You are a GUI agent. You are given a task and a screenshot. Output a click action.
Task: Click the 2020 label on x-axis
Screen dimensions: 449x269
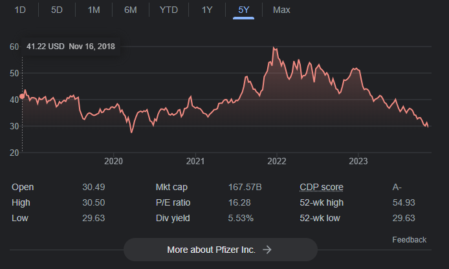(113, 160)
